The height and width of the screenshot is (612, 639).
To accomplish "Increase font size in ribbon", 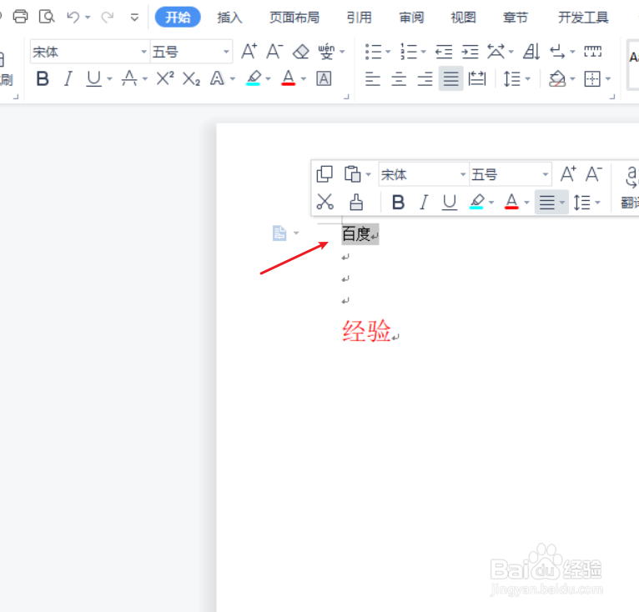I will (249, 52).
